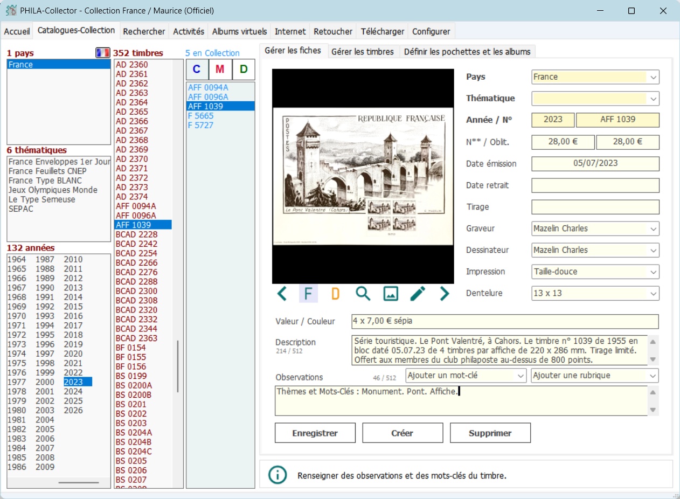Image resolution: width=680 pixels, height=499 pixels.
Task: Click the PHILA-Collector app icon in title bar
Action: click(11, 11)
